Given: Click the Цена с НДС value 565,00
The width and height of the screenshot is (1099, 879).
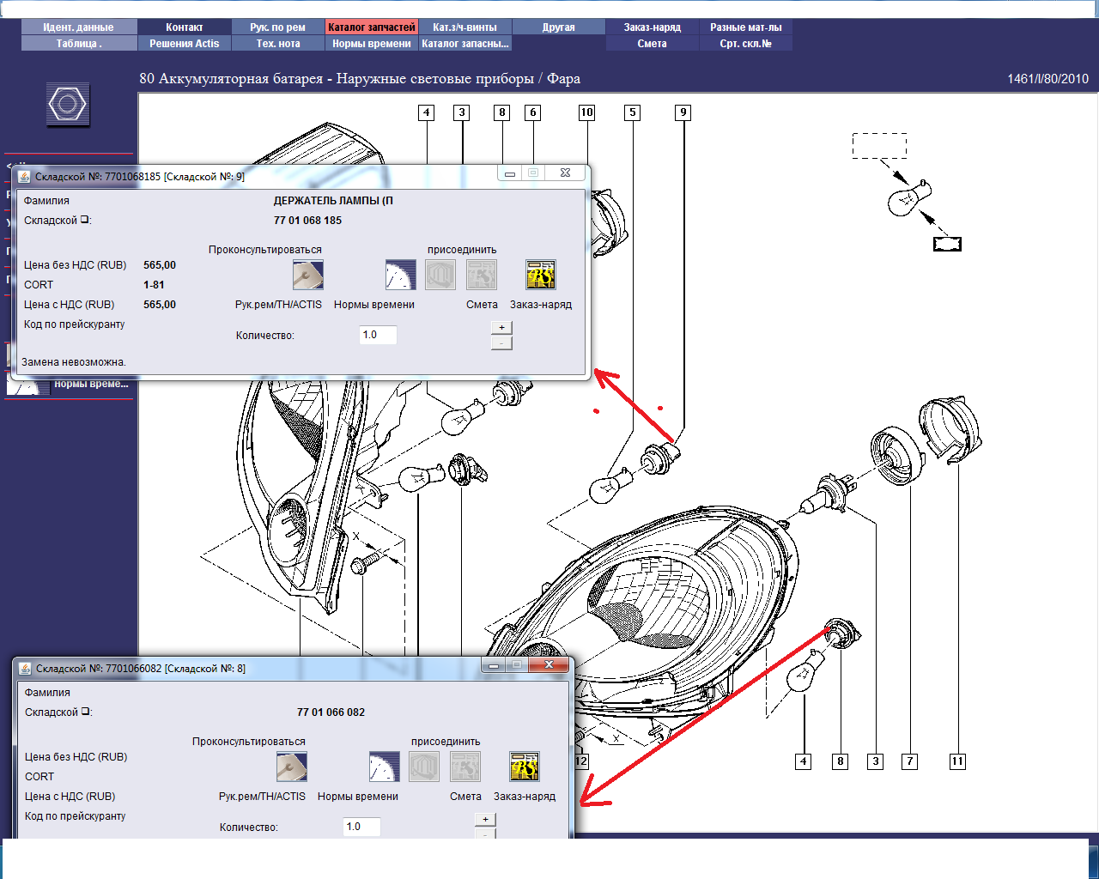Looking at the screenshot, I should point(160,305).
